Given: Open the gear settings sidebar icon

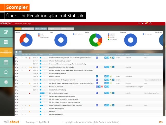Looking at the screenshot, I should click(x=6, y=82).
